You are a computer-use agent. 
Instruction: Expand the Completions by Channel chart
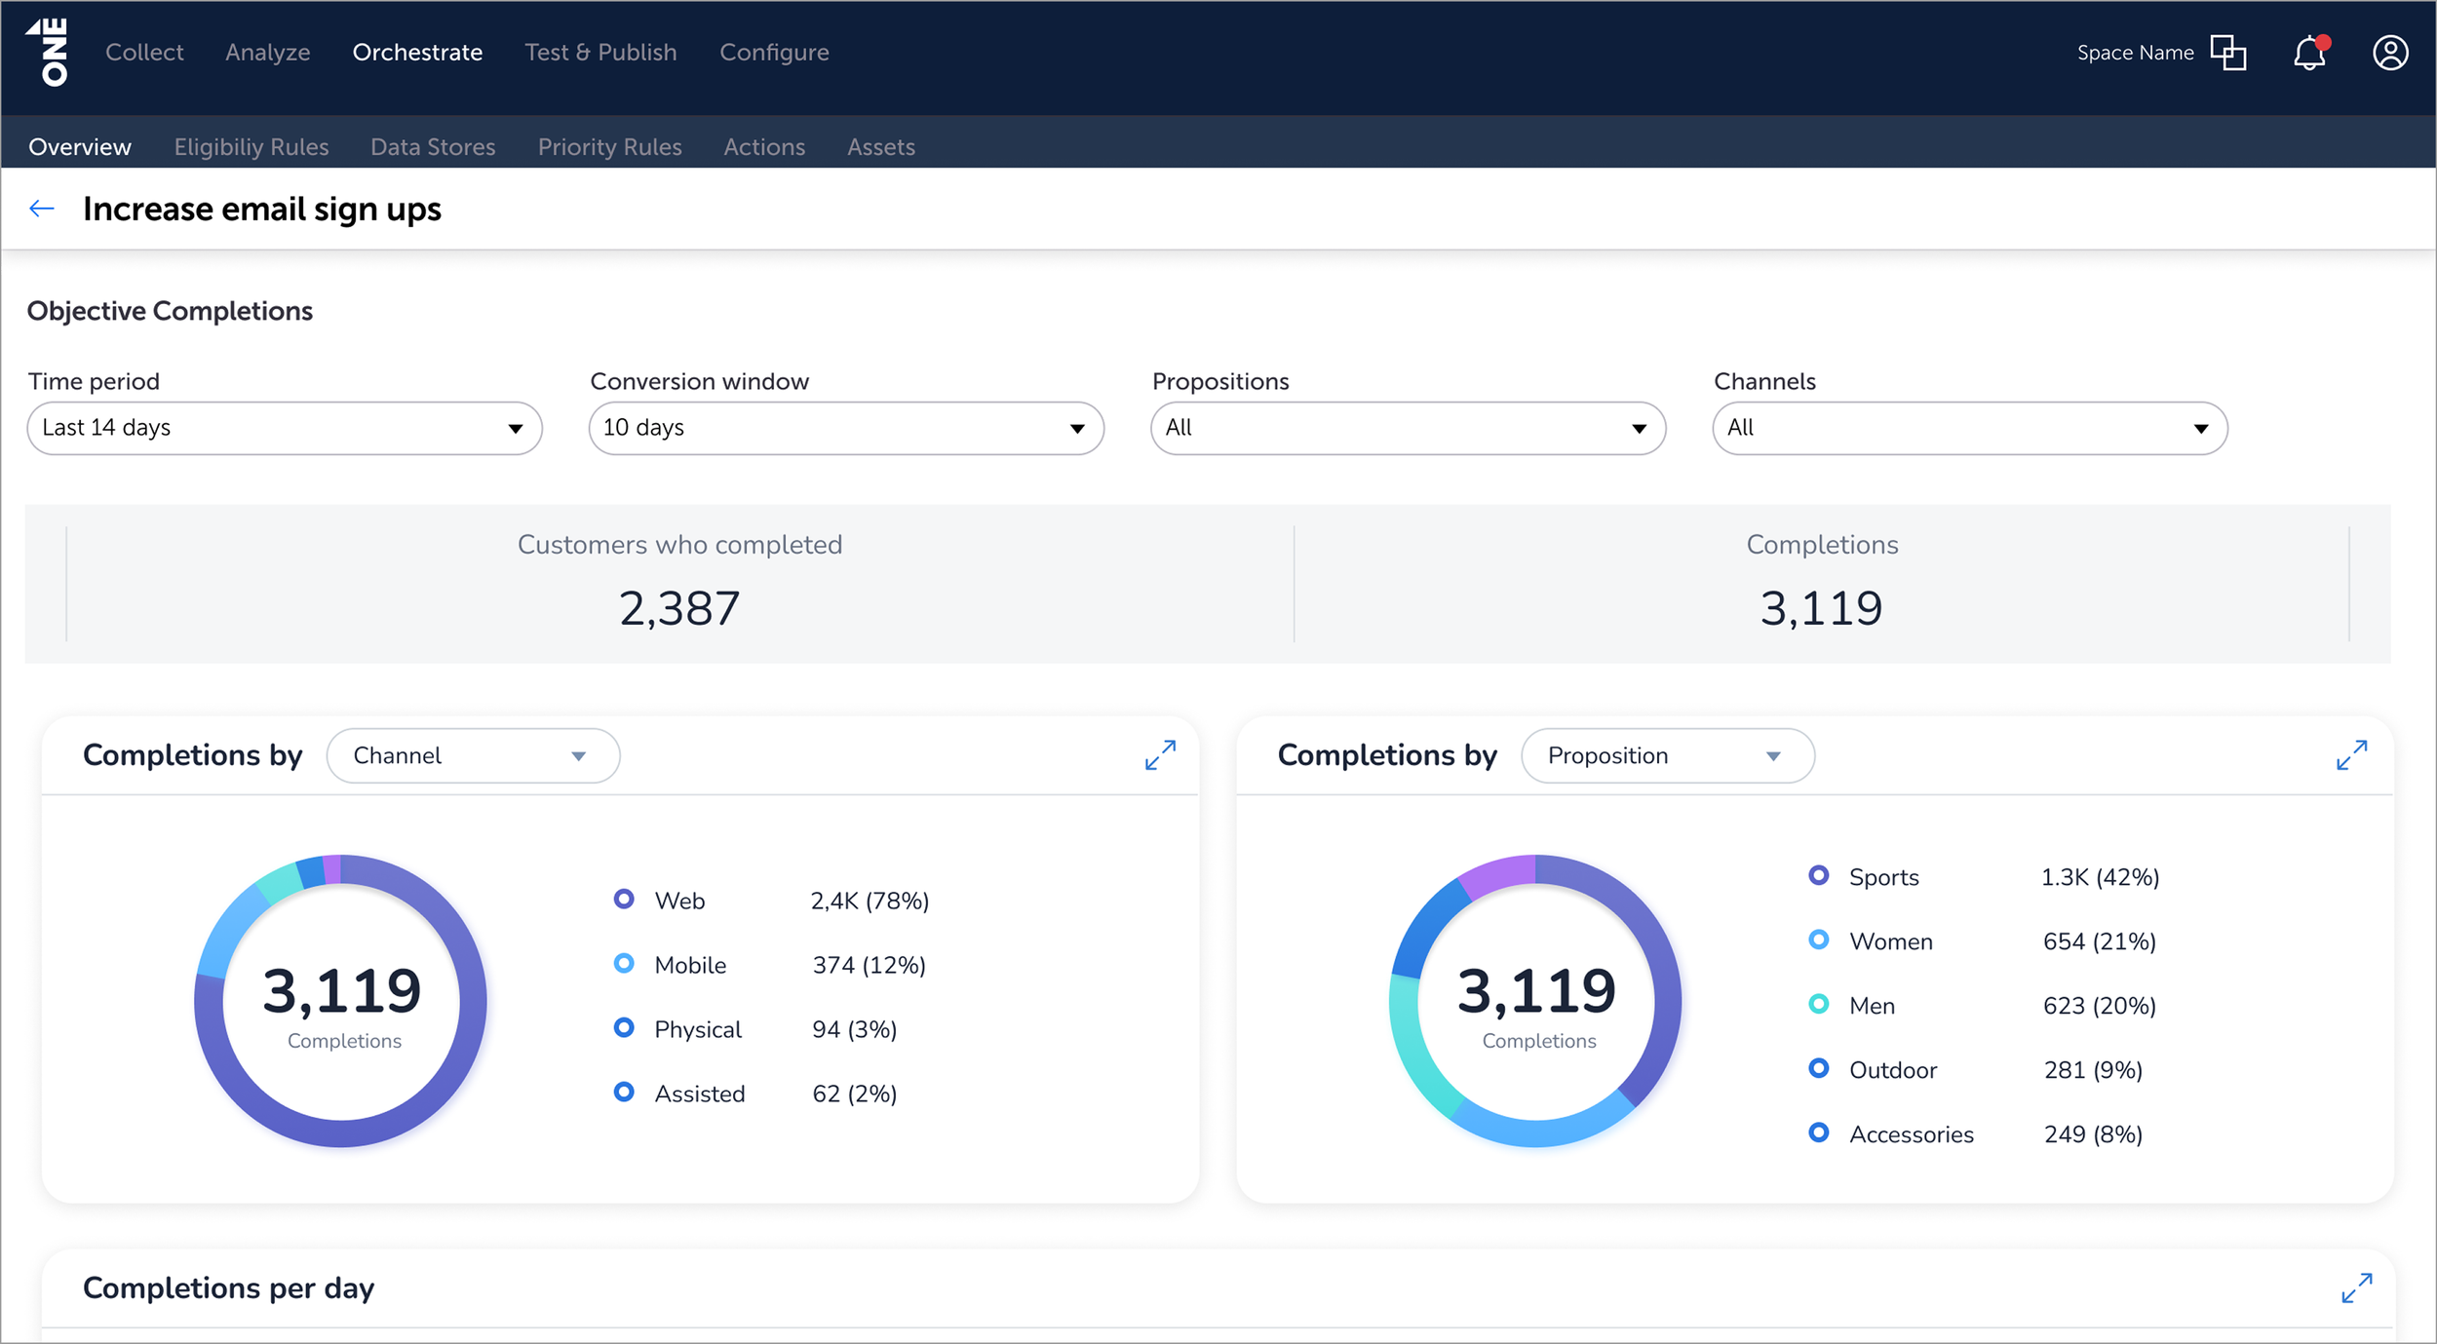1160,755
